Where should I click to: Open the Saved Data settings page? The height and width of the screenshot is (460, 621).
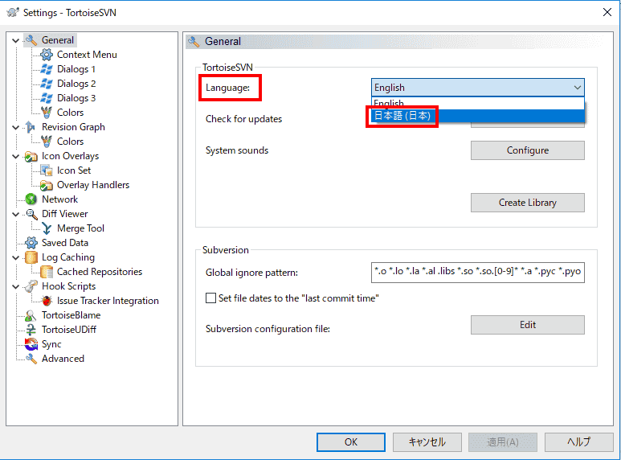click(65, 243)
